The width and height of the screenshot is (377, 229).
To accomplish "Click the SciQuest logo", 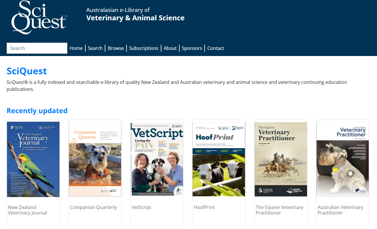I will click(39, 17).
